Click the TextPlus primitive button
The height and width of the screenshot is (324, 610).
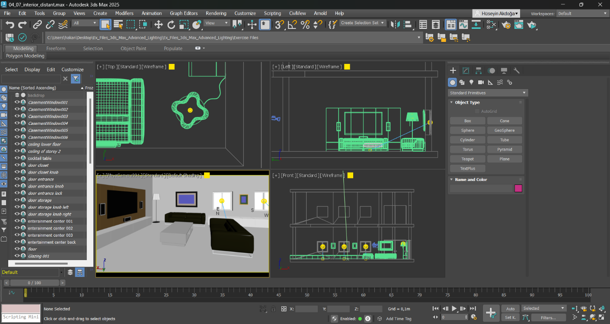467,168
